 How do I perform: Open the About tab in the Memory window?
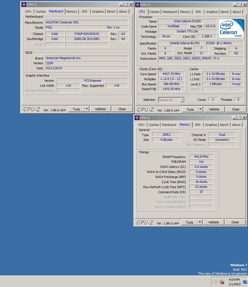coord(236,125)
